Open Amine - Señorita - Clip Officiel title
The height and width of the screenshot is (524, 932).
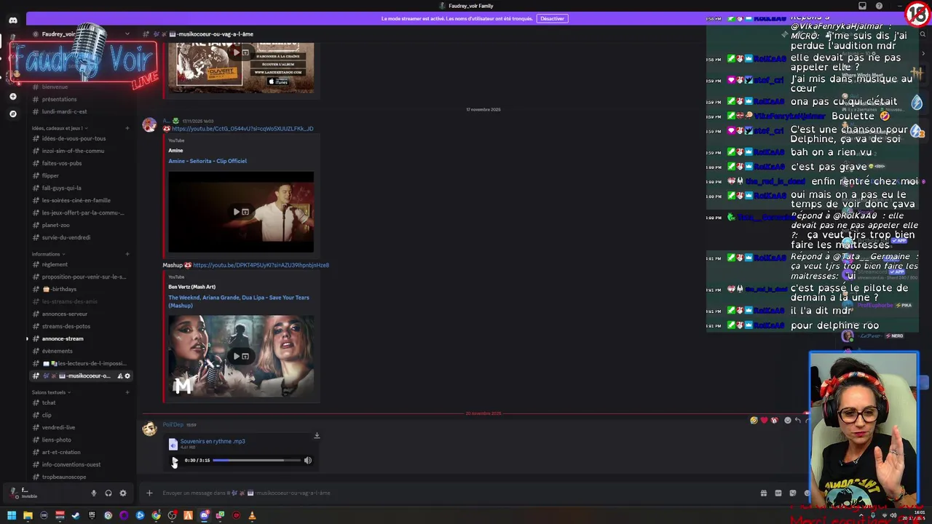coord(208,161)
